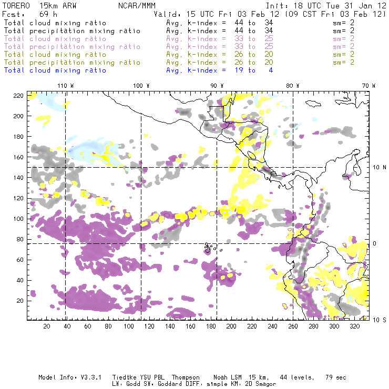
Task: Click the y-axis tick label '160'
Action: tap(18, 157)
